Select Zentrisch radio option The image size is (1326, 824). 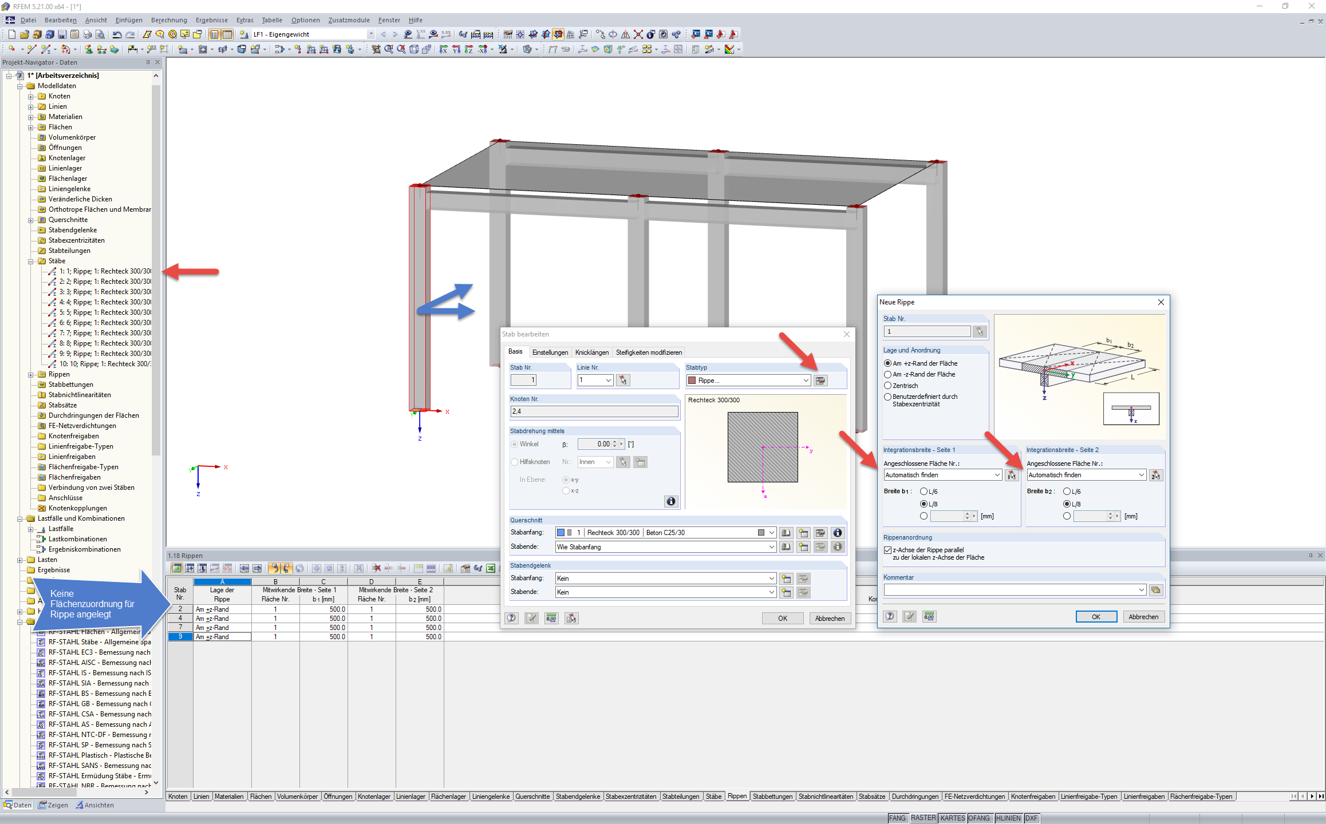(x=888, y=386)
